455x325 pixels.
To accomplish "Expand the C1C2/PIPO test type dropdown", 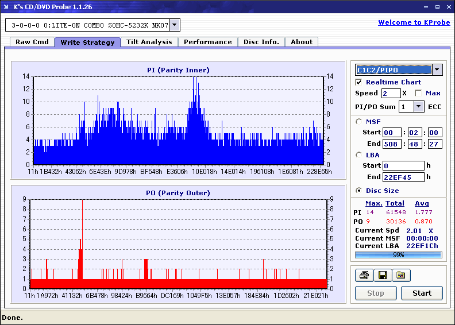I will pyautogui.click(x=437, y=70).
